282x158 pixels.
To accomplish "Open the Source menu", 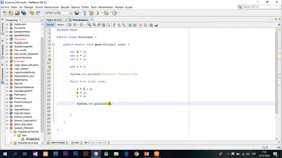I will (x=39, y=7).
